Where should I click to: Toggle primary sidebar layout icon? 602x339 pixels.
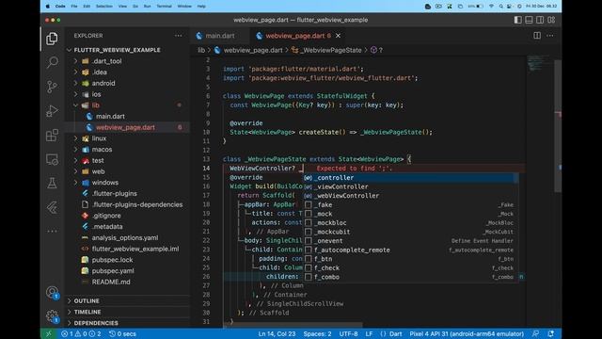517,20
